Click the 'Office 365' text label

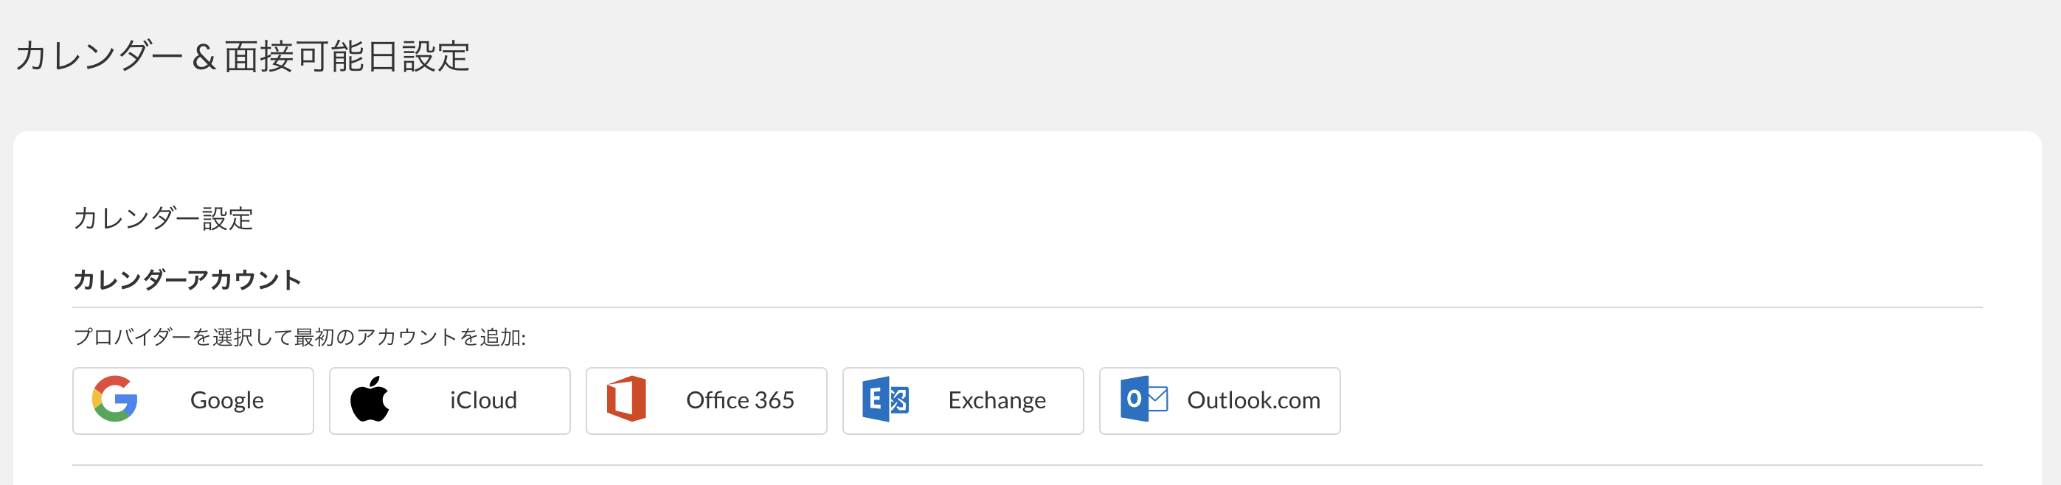pos(740,400)
